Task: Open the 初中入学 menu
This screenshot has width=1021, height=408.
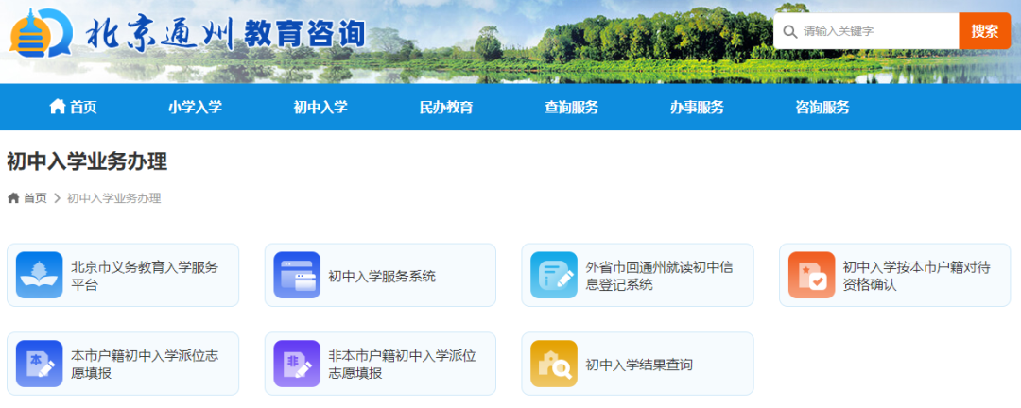Action: click(x=320, y=108)
